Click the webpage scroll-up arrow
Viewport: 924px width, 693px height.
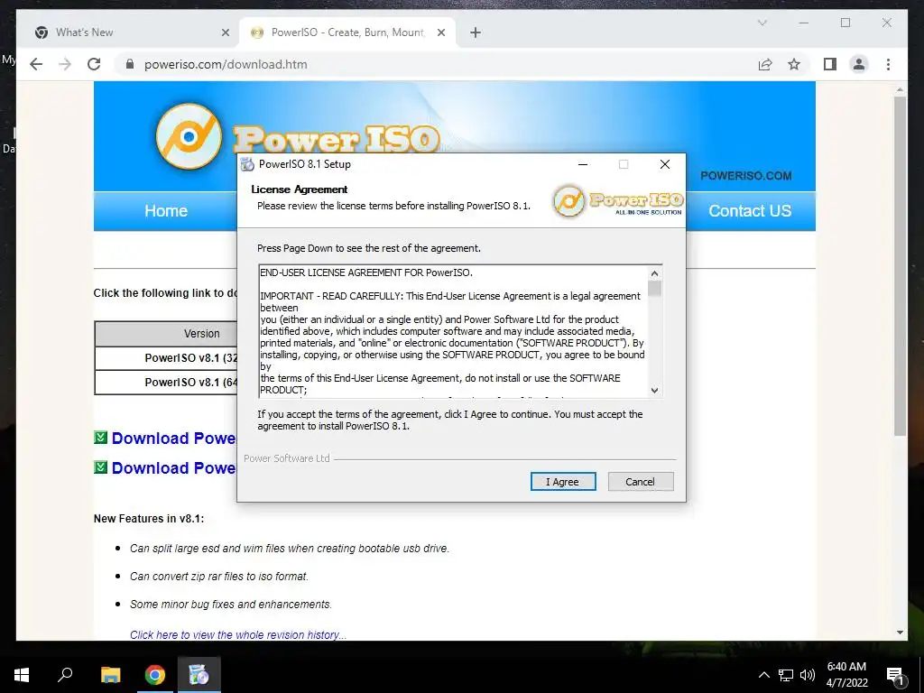900,90
